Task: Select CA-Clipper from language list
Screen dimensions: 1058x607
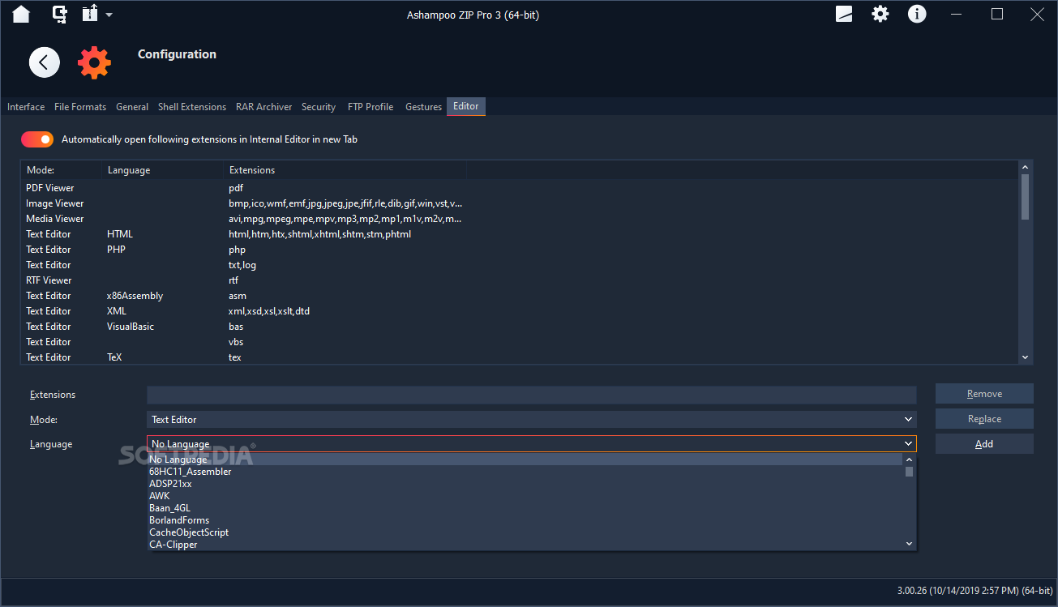Action: coord(525,545)
